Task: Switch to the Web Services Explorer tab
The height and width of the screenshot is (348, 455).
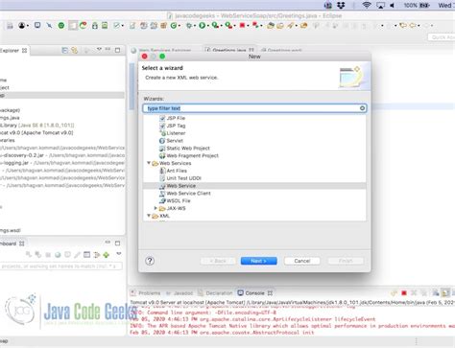Action: 161,51
